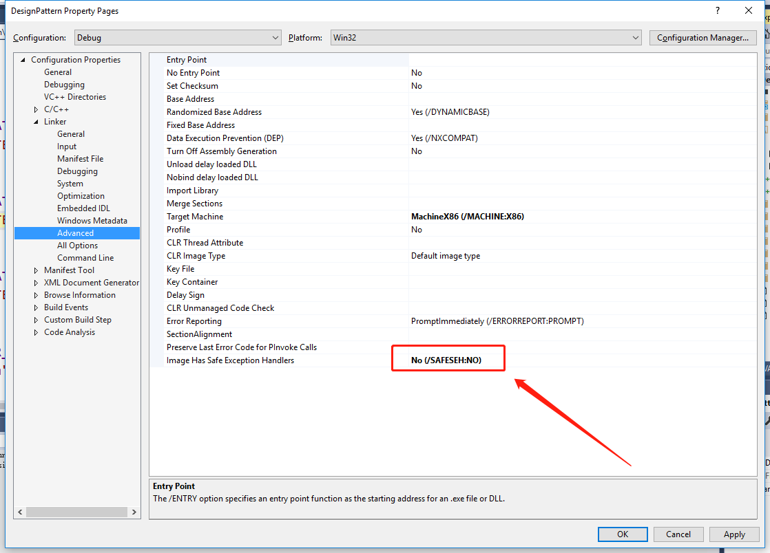Click the Apply button
The width and height of the screenshot is (770, 553).
[x=734, y=534]
